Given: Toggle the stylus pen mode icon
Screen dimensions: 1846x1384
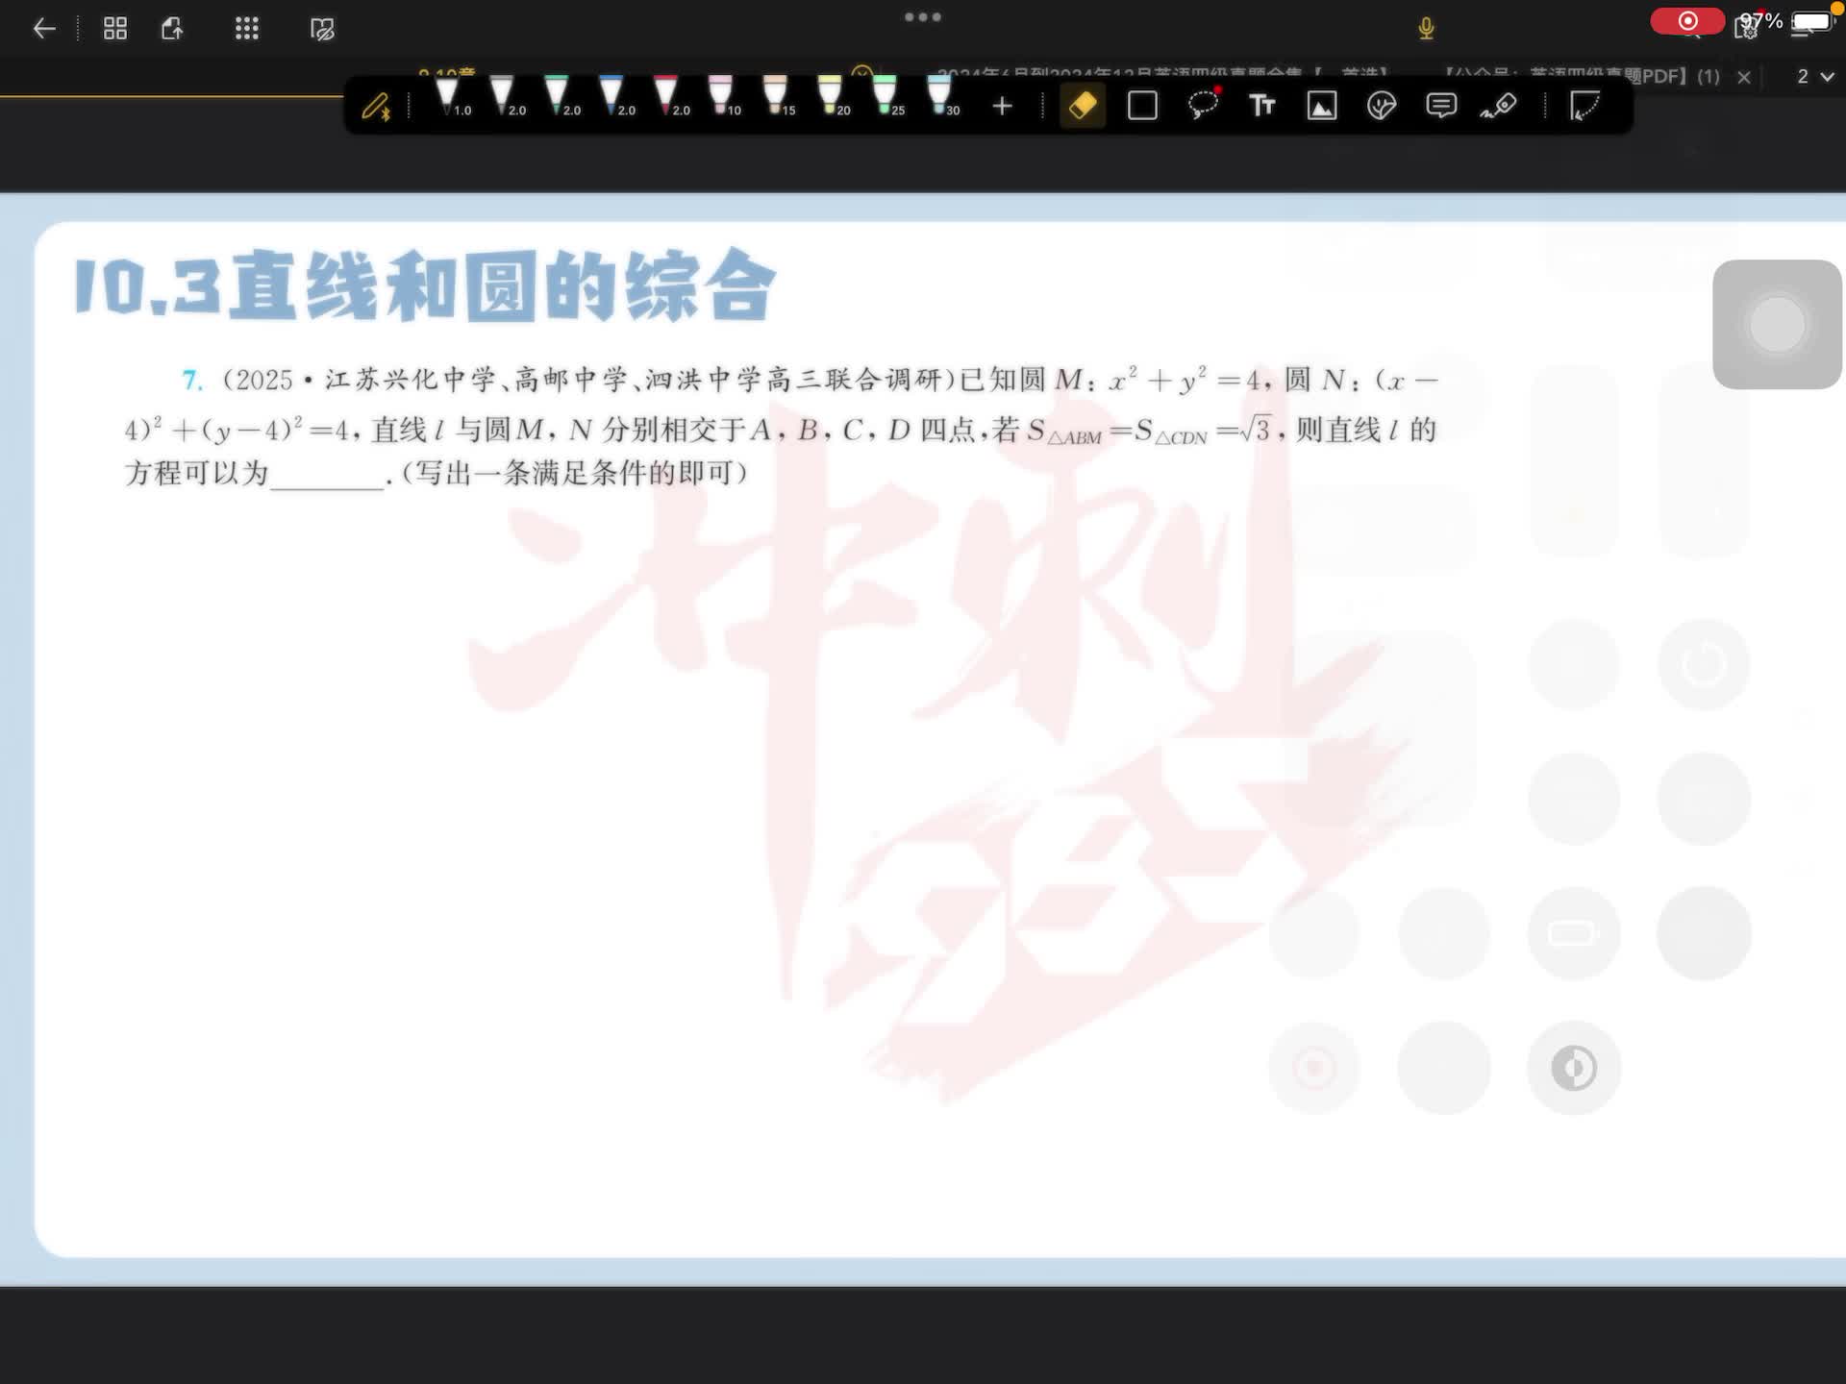Looking at the screenshot, I should 376,106.
